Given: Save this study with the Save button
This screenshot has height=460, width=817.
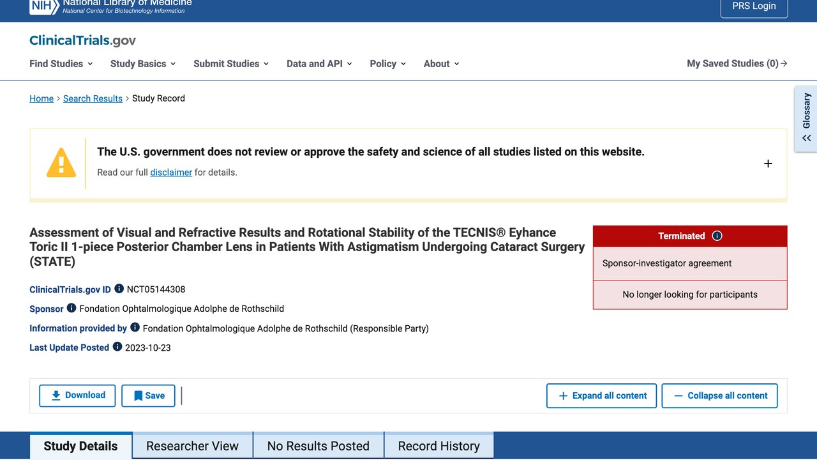Looking at the screenshot, I should pyautogui.click(x=149, y=395).
